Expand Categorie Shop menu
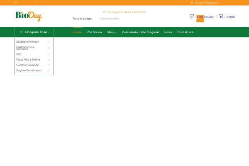Screen dimensions: 249x166 [34, 32]
